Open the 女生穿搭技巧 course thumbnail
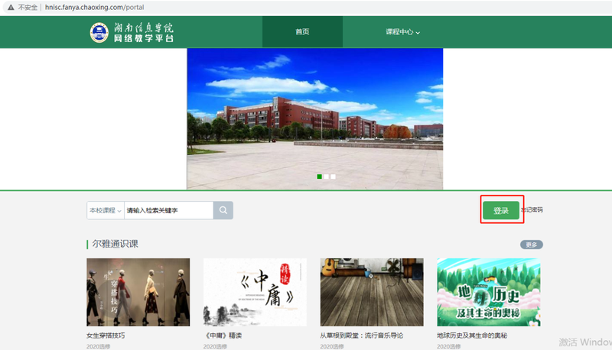This screenshot has width=612, height=350. pyautogui.click(x=138, y=292)
